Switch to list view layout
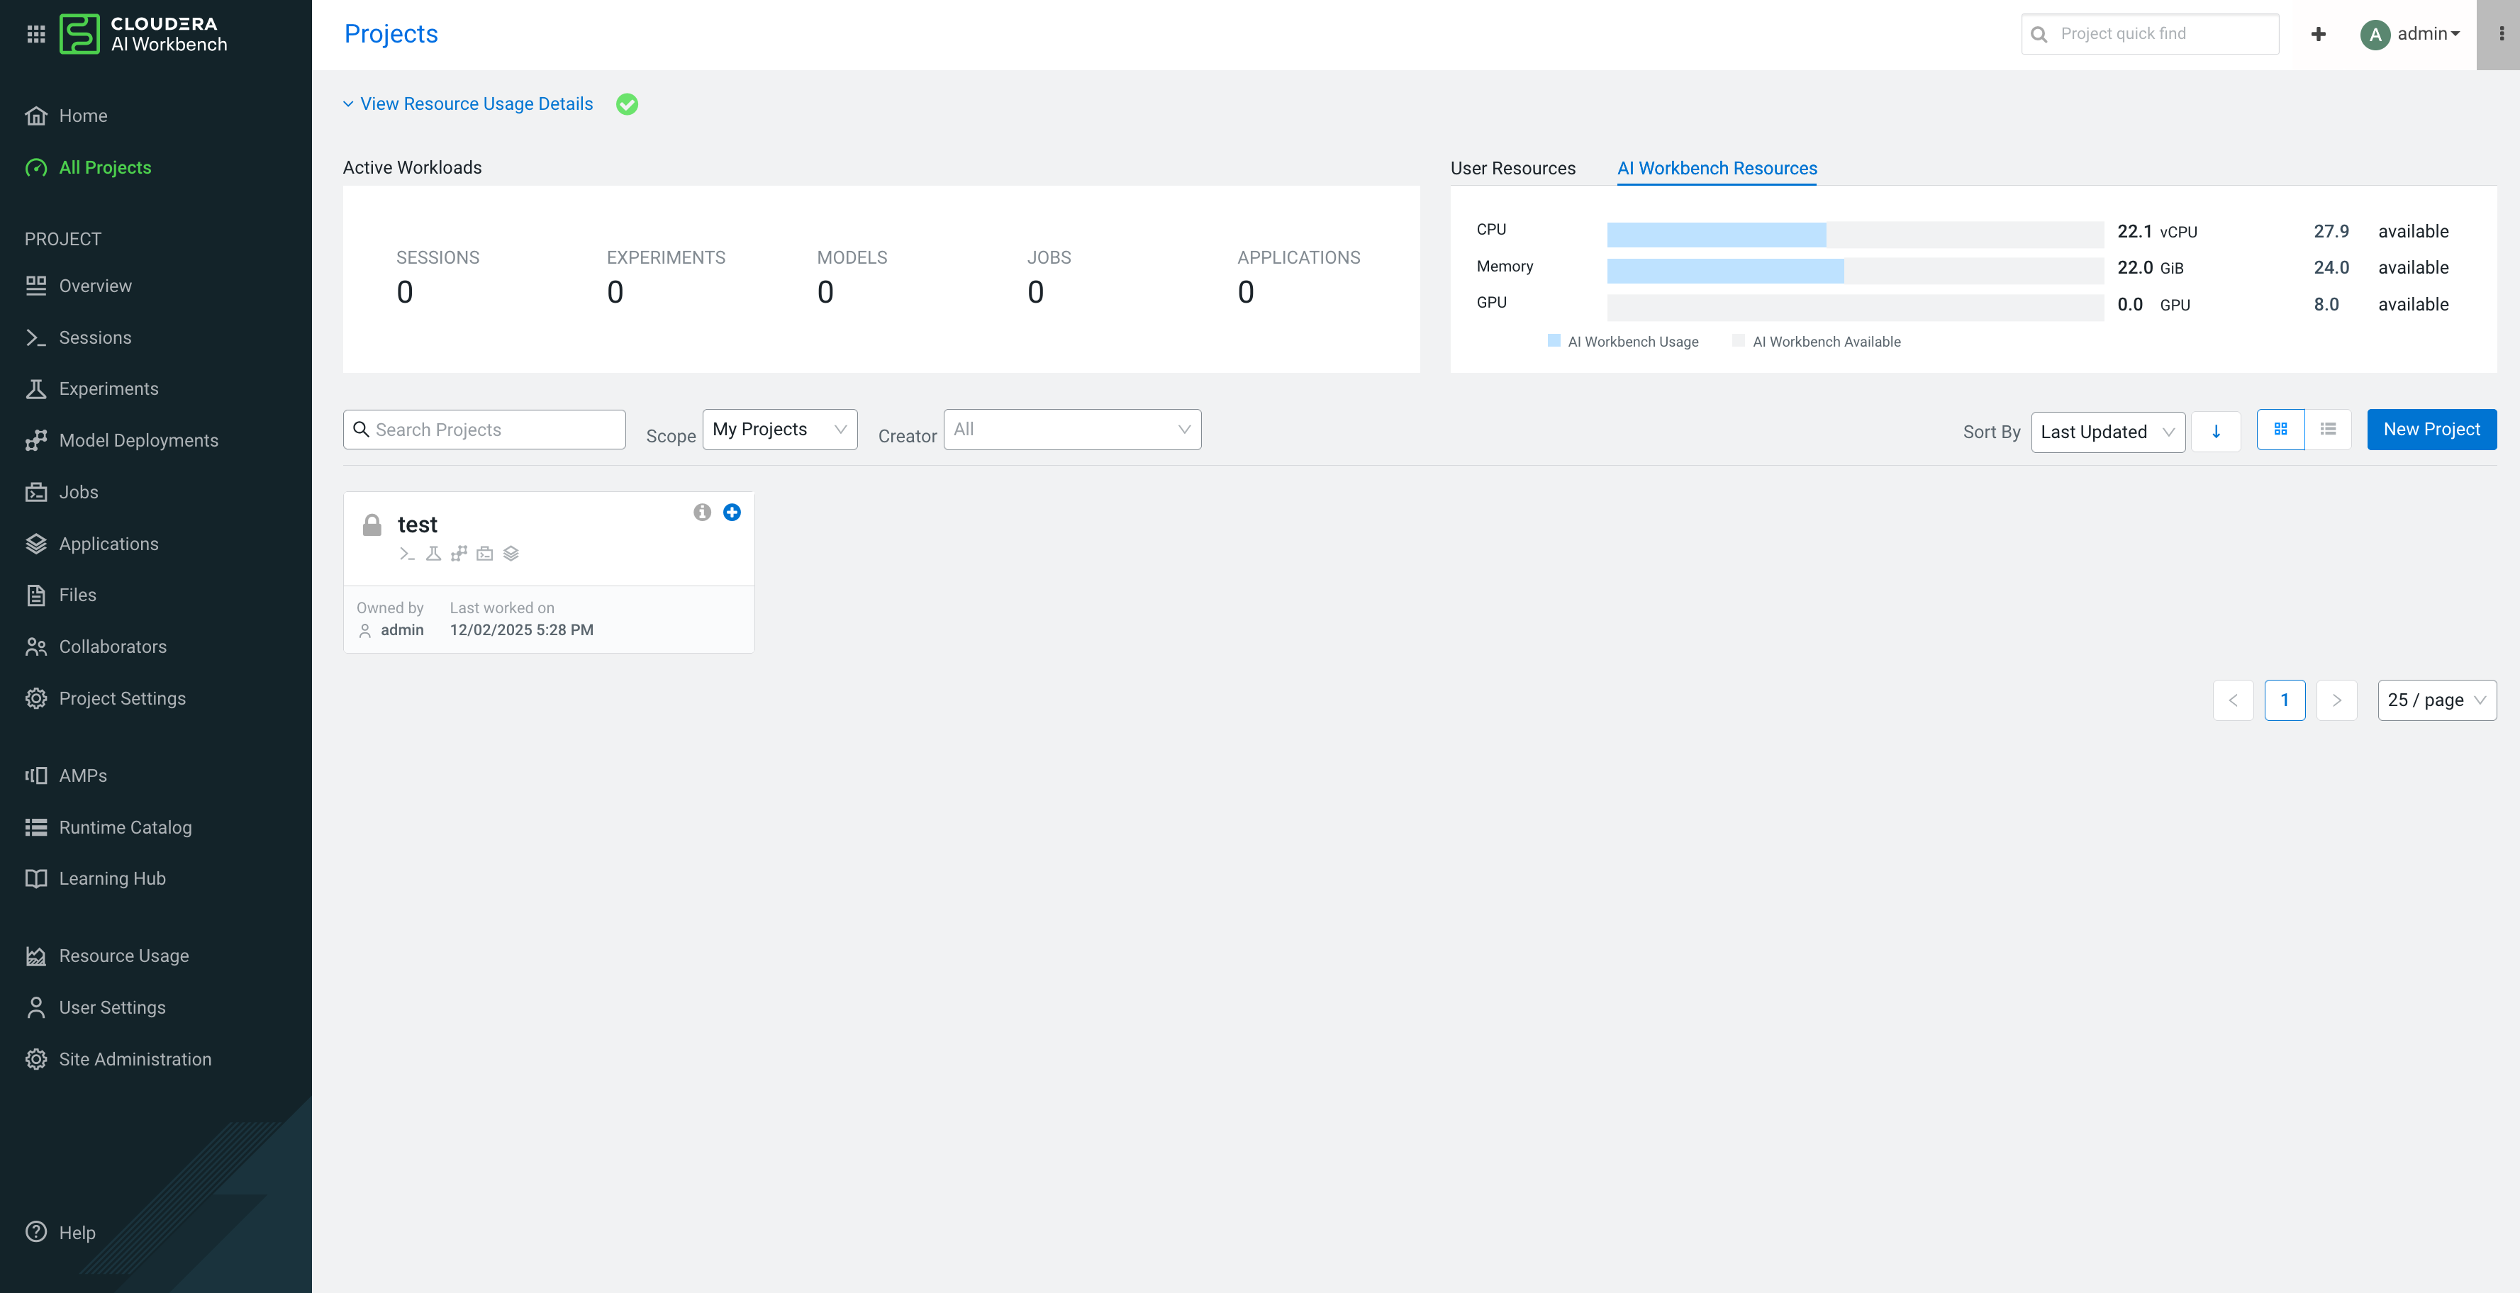This screenshot has height=1293, width=2520. click(2329, 430)
